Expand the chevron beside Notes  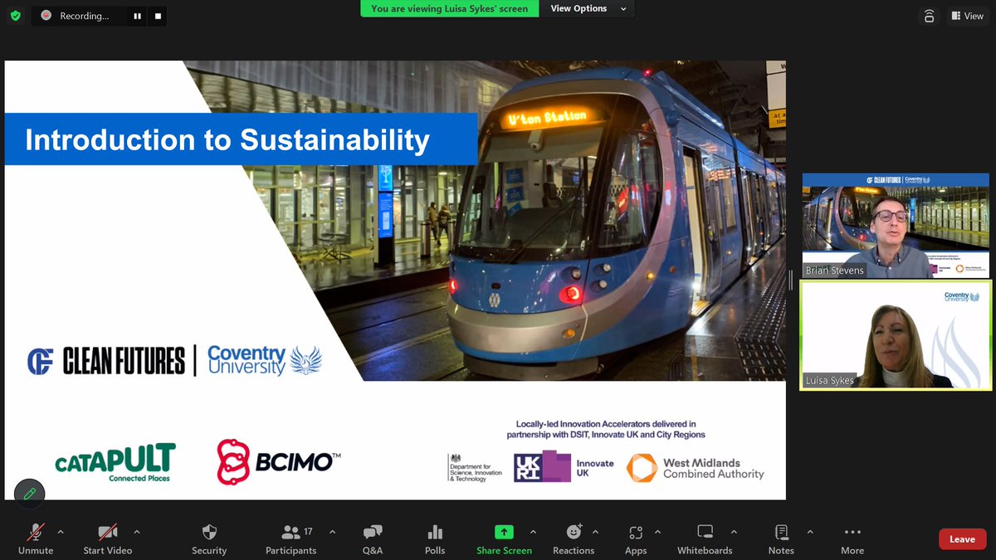(810, 532)
